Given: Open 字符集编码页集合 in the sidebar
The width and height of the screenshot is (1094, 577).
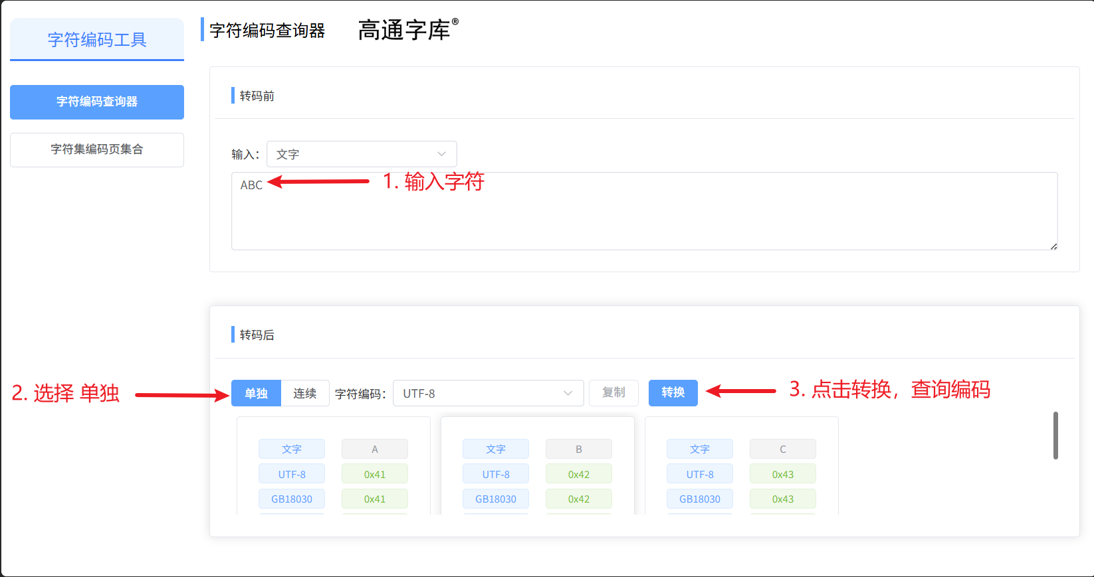Looking at the screenshot, I should [97, 150].
